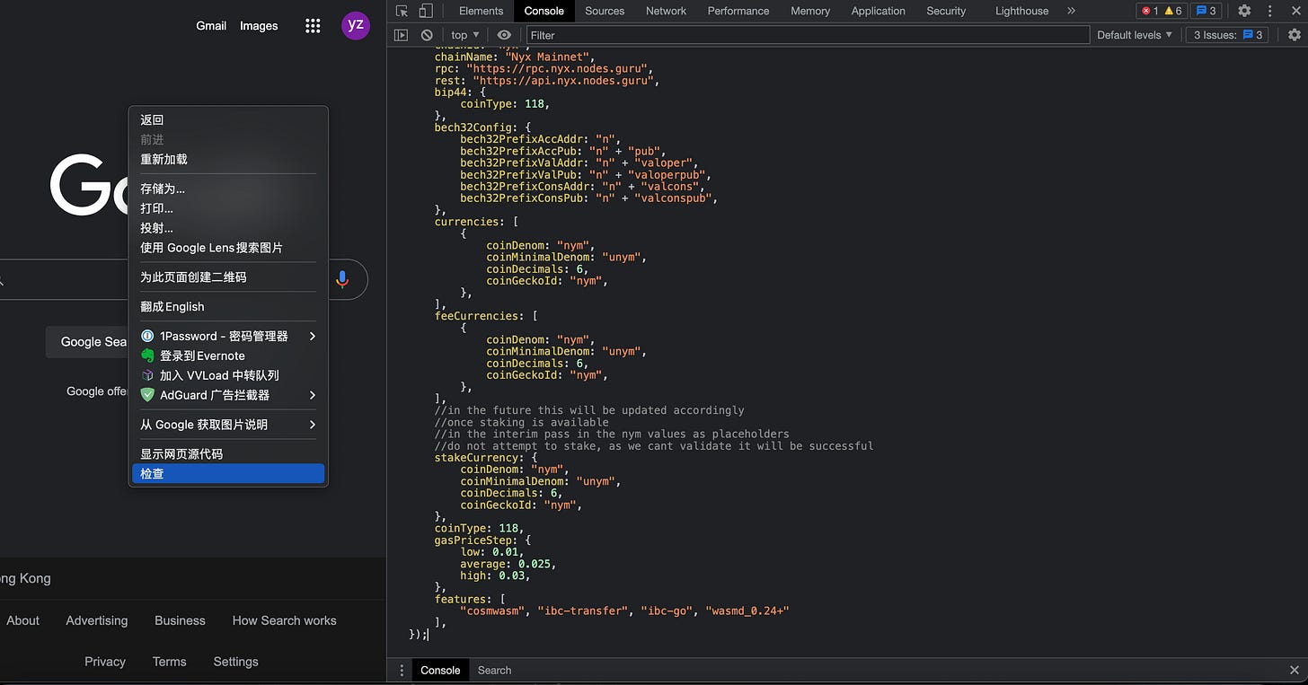Open the Terms footer link
This screenshot has height=685, width=1308.
pyautogui.click(x=169, y=662)
